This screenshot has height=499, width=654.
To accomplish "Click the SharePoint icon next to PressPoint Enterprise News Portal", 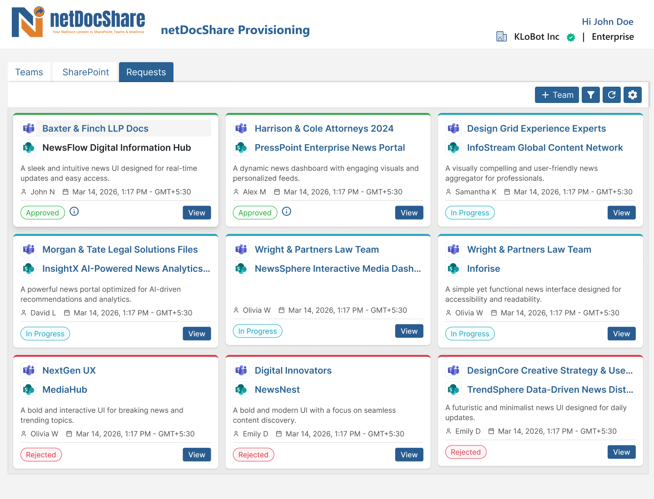I will [241, 147].
